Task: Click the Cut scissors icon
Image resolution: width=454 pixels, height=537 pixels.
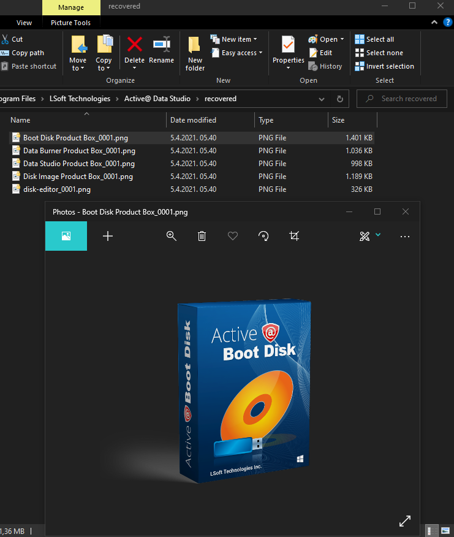Action: 5,39
